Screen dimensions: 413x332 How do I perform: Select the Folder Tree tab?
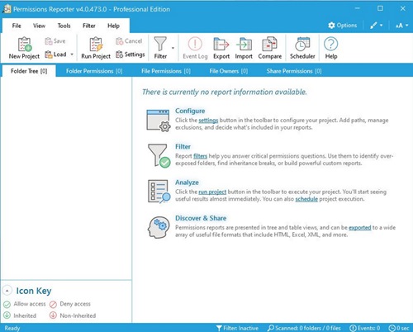(x=29, y=71)
